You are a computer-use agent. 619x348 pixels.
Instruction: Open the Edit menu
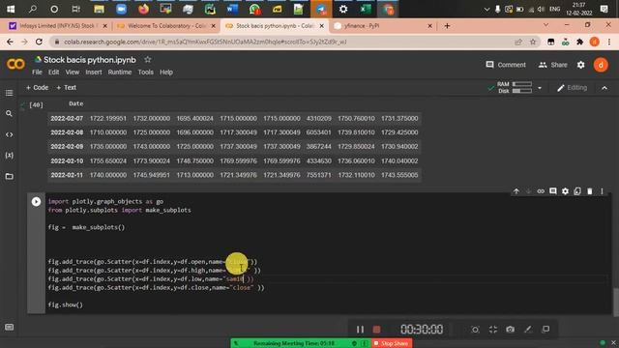click(x=54, y=72)
